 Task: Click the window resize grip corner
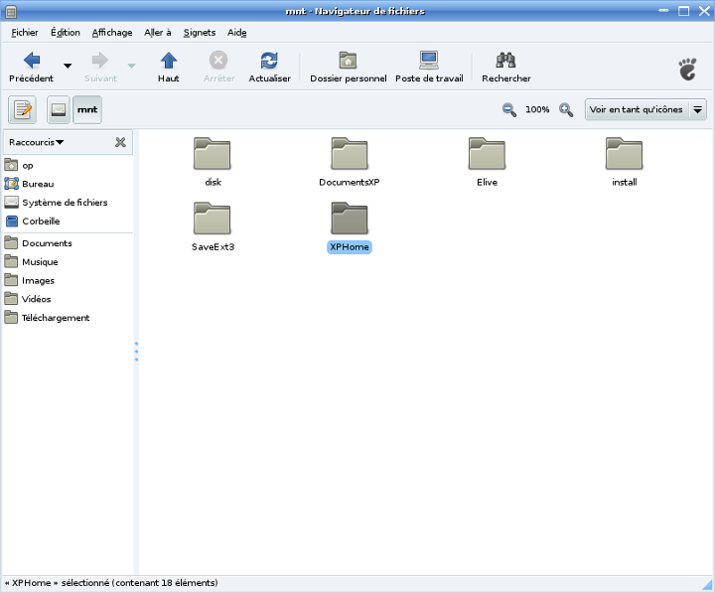(x=707, y=585)
